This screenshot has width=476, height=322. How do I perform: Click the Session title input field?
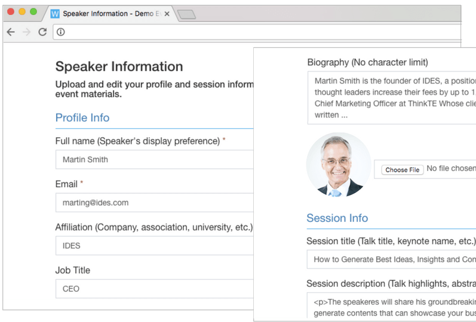pos(392,259)
